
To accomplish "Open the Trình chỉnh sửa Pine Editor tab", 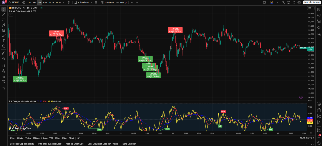I will click(49, 144).
